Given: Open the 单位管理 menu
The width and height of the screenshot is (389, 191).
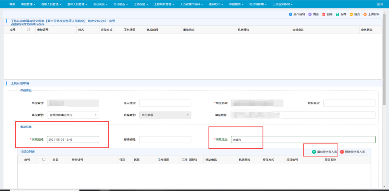Looking at the screenshot, I should click(x=28, y=4).
